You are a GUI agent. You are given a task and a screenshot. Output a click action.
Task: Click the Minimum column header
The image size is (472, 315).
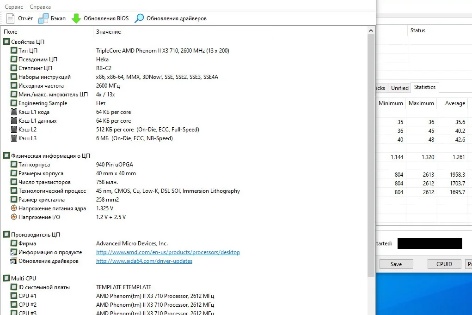[391, 103]
